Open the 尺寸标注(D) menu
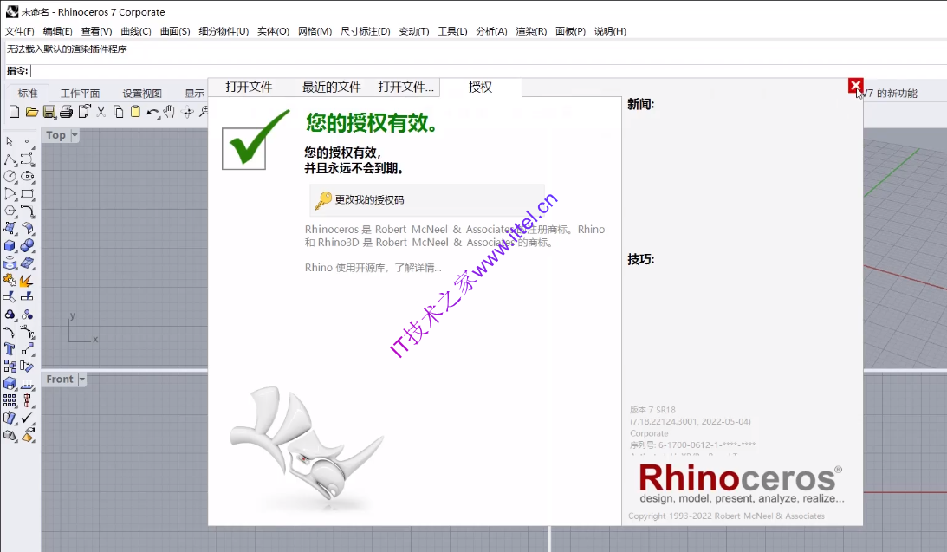 point(366,31)
